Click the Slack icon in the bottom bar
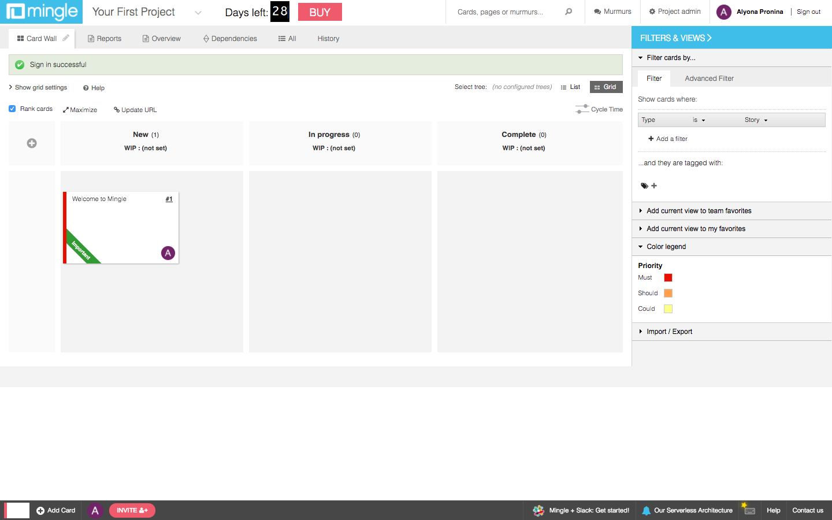This screenshot has height=520, width=832. (x=538, y=510)
